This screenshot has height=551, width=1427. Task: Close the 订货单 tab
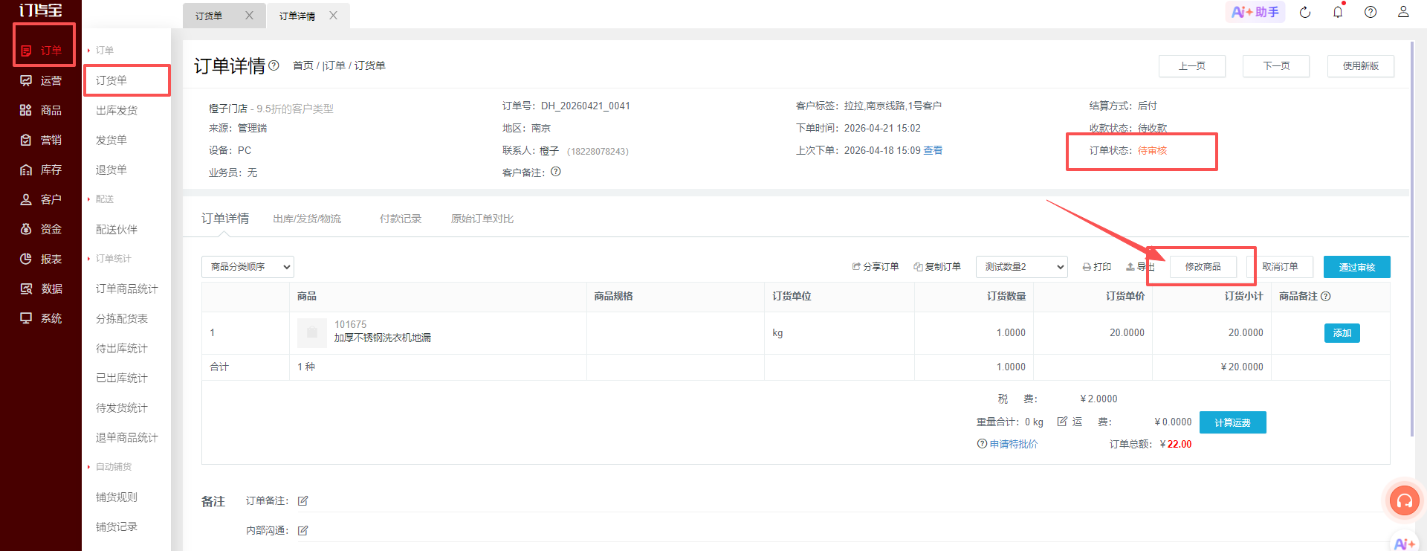(x=249, y=16)
